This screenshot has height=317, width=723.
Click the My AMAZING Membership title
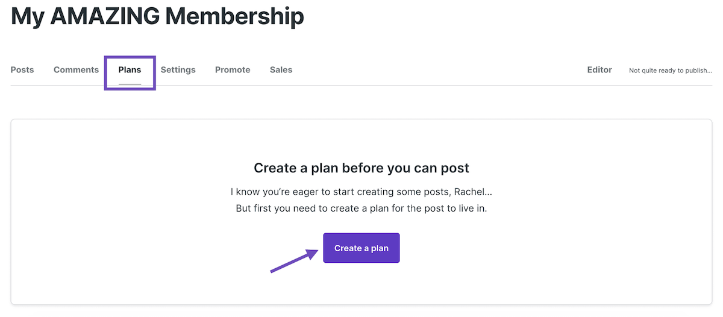click(157, 16)
